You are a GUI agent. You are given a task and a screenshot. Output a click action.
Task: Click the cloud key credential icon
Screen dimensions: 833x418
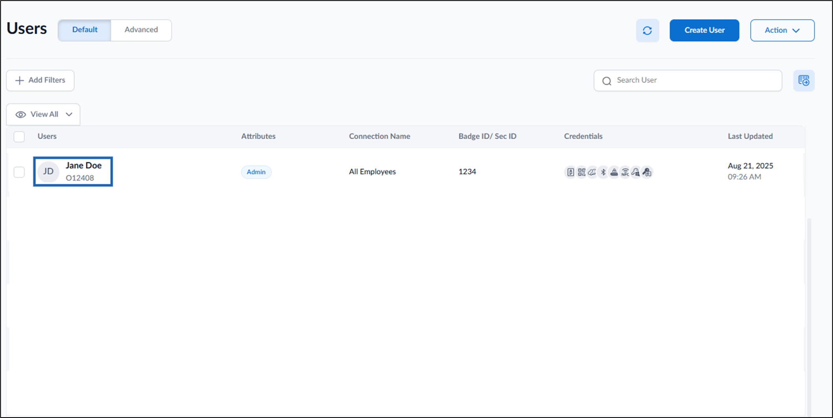(592, 172)
